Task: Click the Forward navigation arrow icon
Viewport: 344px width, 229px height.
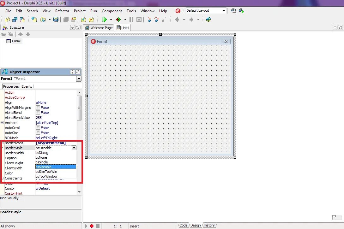Action: 191,20
